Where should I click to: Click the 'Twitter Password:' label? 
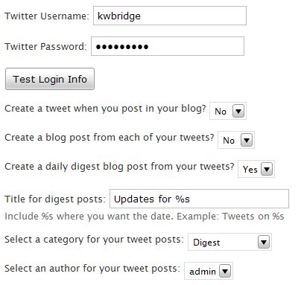(x=45, y=47)
